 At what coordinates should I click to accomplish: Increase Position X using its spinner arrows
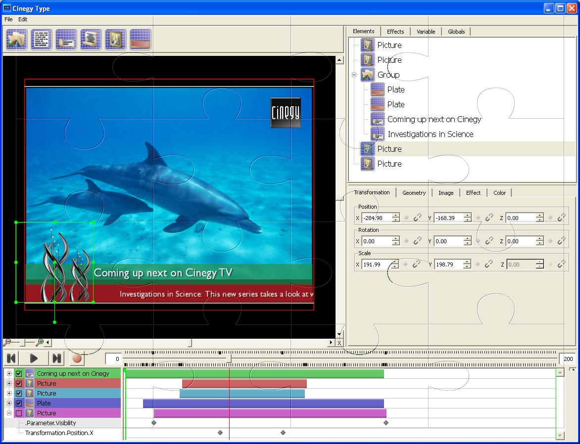click(396, 216)
